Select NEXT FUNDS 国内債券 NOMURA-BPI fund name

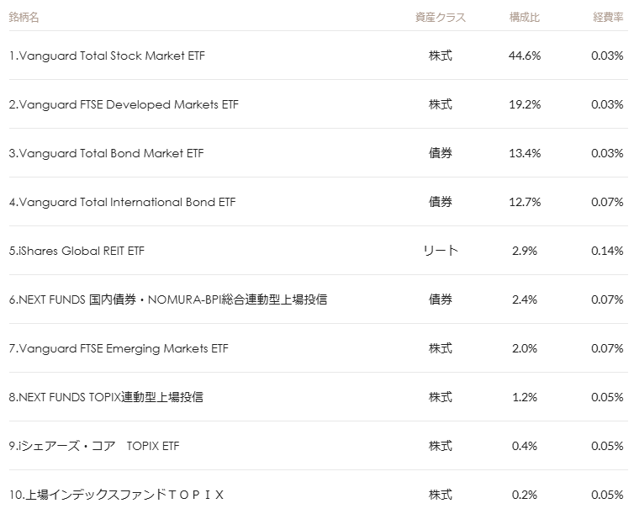click(168, 300)
